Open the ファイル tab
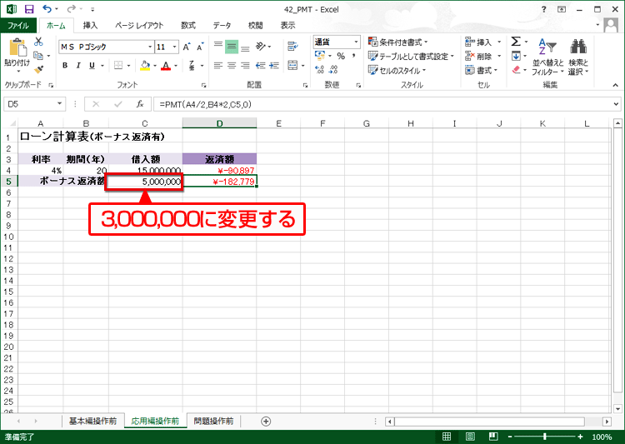625x444 pixels. tap(18, 26)
